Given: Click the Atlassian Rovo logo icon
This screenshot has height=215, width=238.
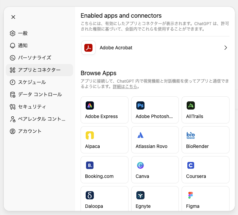Looking at the screenshot, I should [140, 135].
